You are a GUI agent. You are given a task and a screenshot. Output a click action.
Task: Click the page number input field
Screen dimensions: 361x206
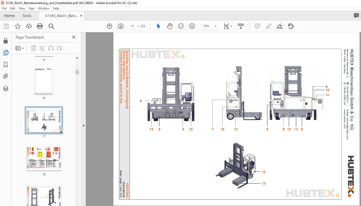(x=132, y=26)
